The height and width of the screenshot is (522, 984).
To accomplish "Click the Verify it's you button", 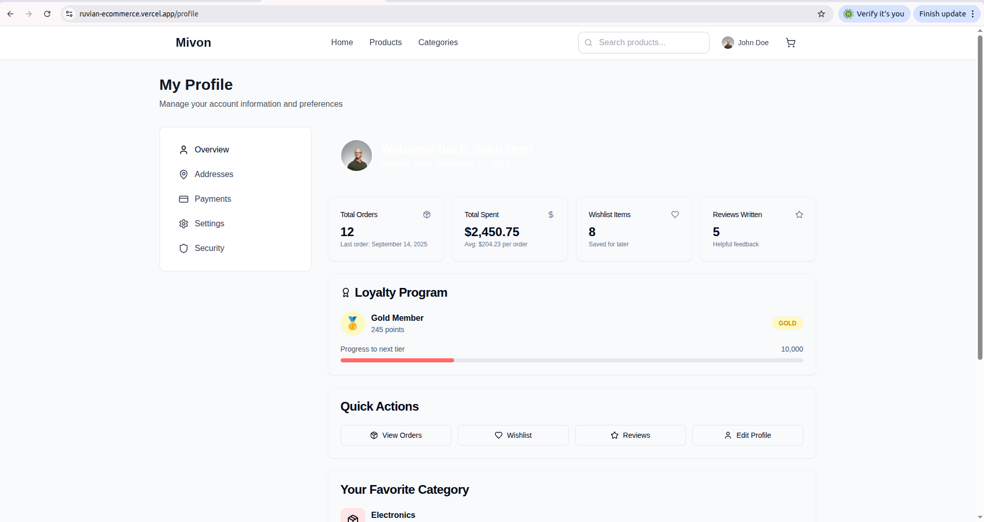I will click(x=874, y=14).
